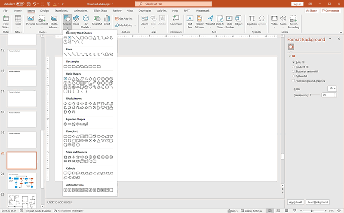Screen dimensions: 344x213
Task: Open the File tab
Action: 6,10
